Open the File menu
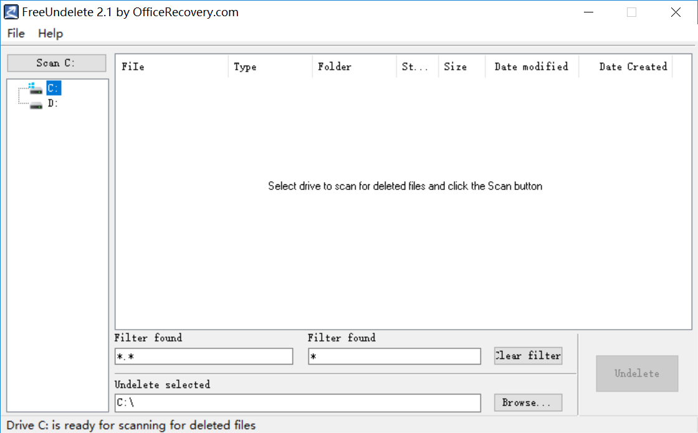This screenshot has height=433, width=698. [x=16, y=34]
